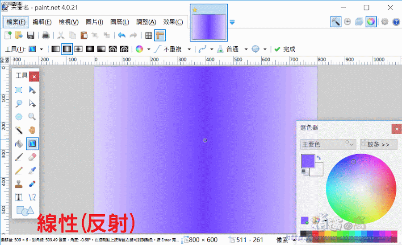Toggle the Layers window button

click(359, 22)
